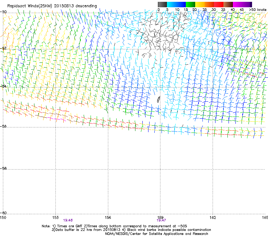Click the '153' longitude axis label
The width and height of the screenshot is (268, 236).
click(x=55, y=217)
